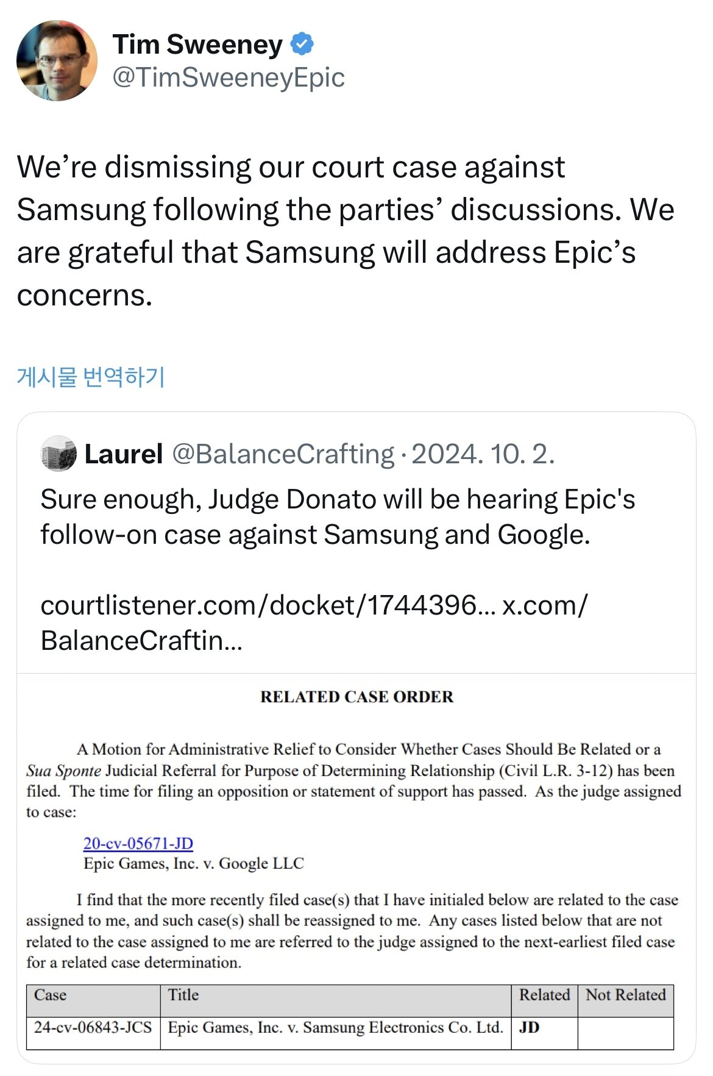Open the @BalanceCrafting handle
This screenshot has height=1076, width=713.
(283, 454)
